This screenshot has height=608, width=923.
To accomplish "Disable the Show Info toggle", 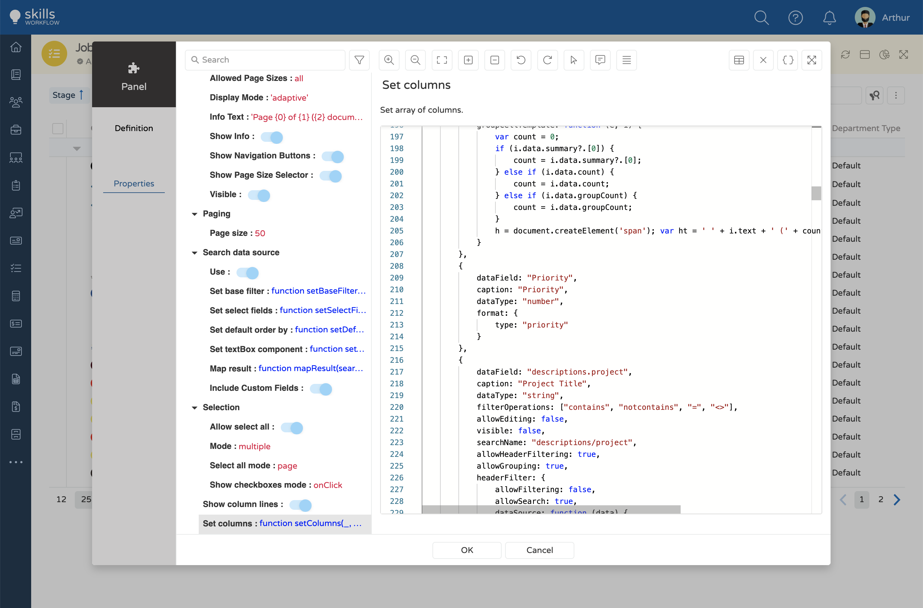I will coord(272,137).
